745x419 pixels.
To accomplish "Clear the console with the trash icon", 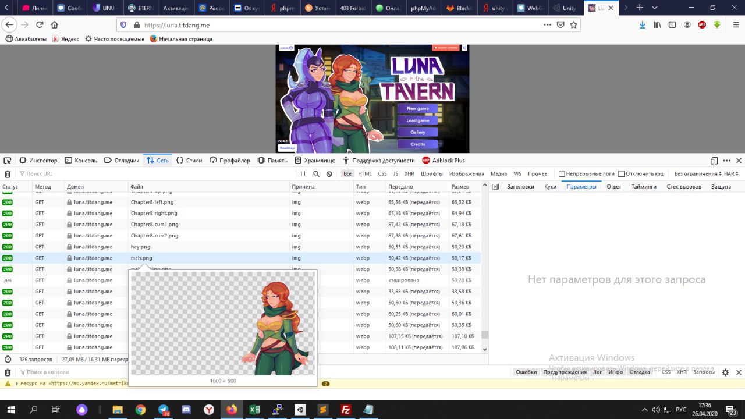I will pos(8,372).
